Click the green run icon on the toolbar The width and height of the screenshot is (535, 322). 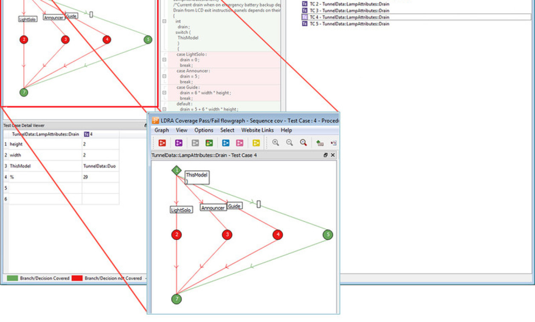pos(209,143)
